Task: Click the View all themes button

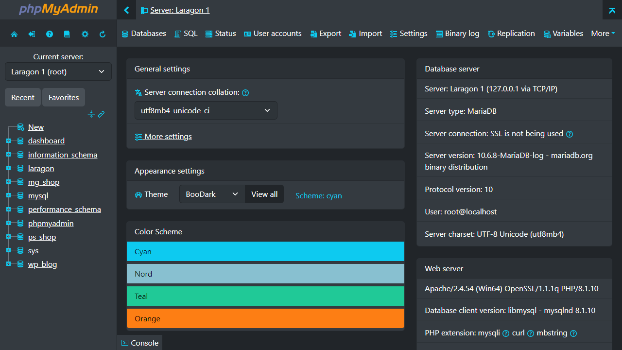Action: click(x=264, y=194)
